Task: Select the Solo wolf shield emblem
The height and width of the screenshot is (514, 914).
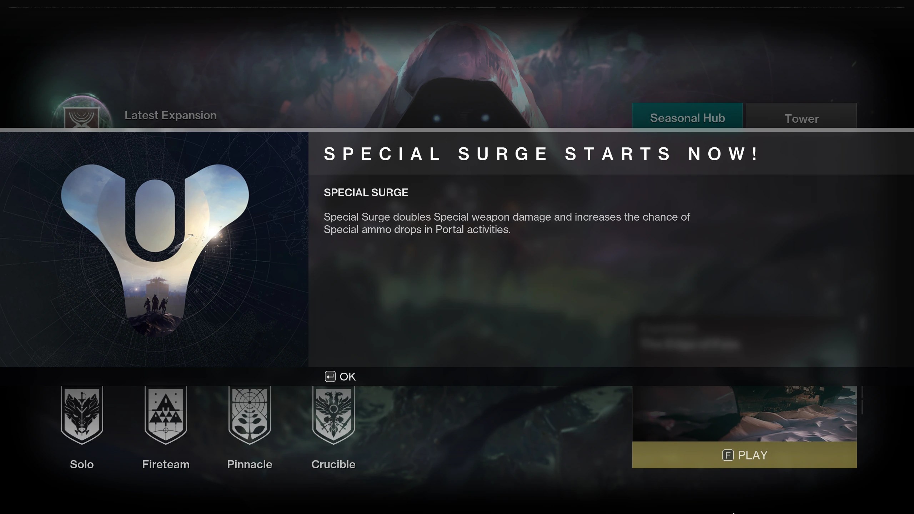Action: (82, 415)
